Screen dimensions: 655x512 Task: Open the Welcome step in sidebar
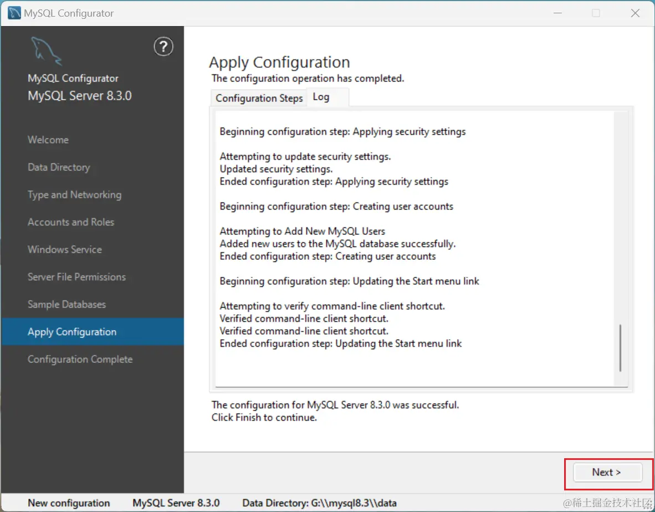48,140
